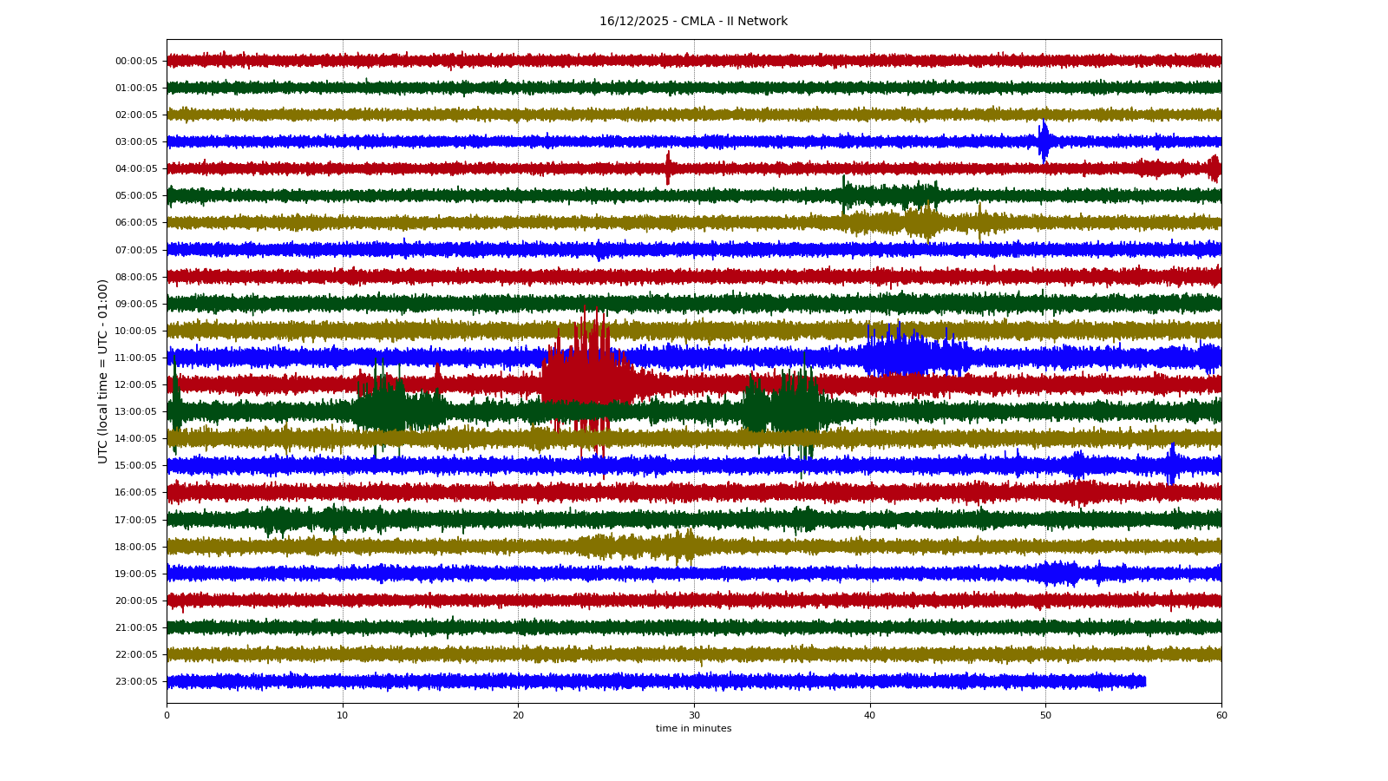This screenshot has width=1388, height=781.
Task: Click the x-axis tick label 60
Action: (1221, 716)
